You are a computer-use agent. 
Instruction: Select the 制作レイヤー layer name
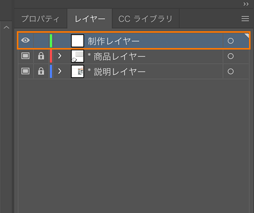click(114, 41)
